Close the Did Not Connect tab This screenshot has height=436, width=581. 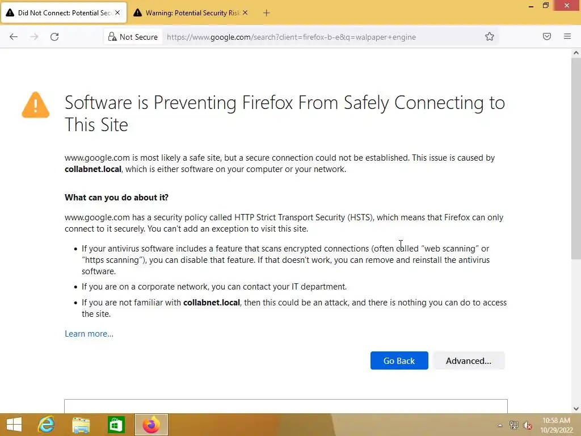tap(117, 12)
